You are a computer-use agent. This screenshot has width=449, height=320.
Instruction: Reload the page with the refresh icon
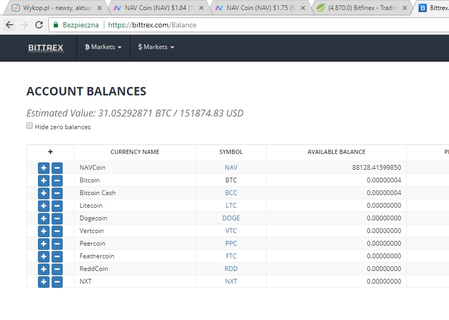pos(39,25)
